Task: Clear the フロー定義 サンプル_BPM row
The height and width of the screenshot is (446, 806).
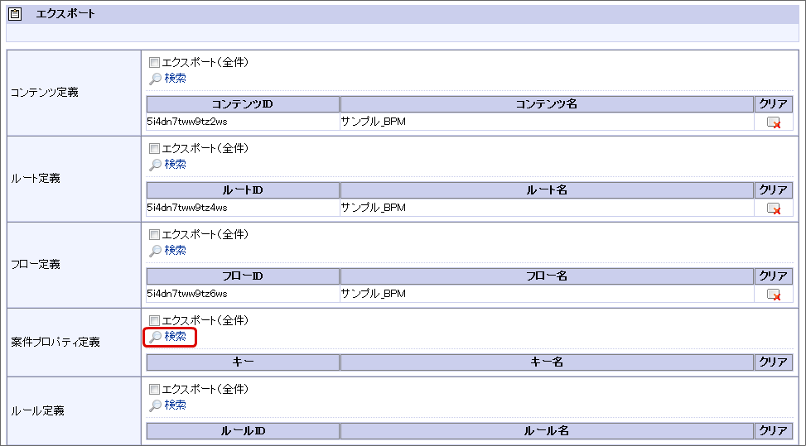Action: click(x=773, y=295)
